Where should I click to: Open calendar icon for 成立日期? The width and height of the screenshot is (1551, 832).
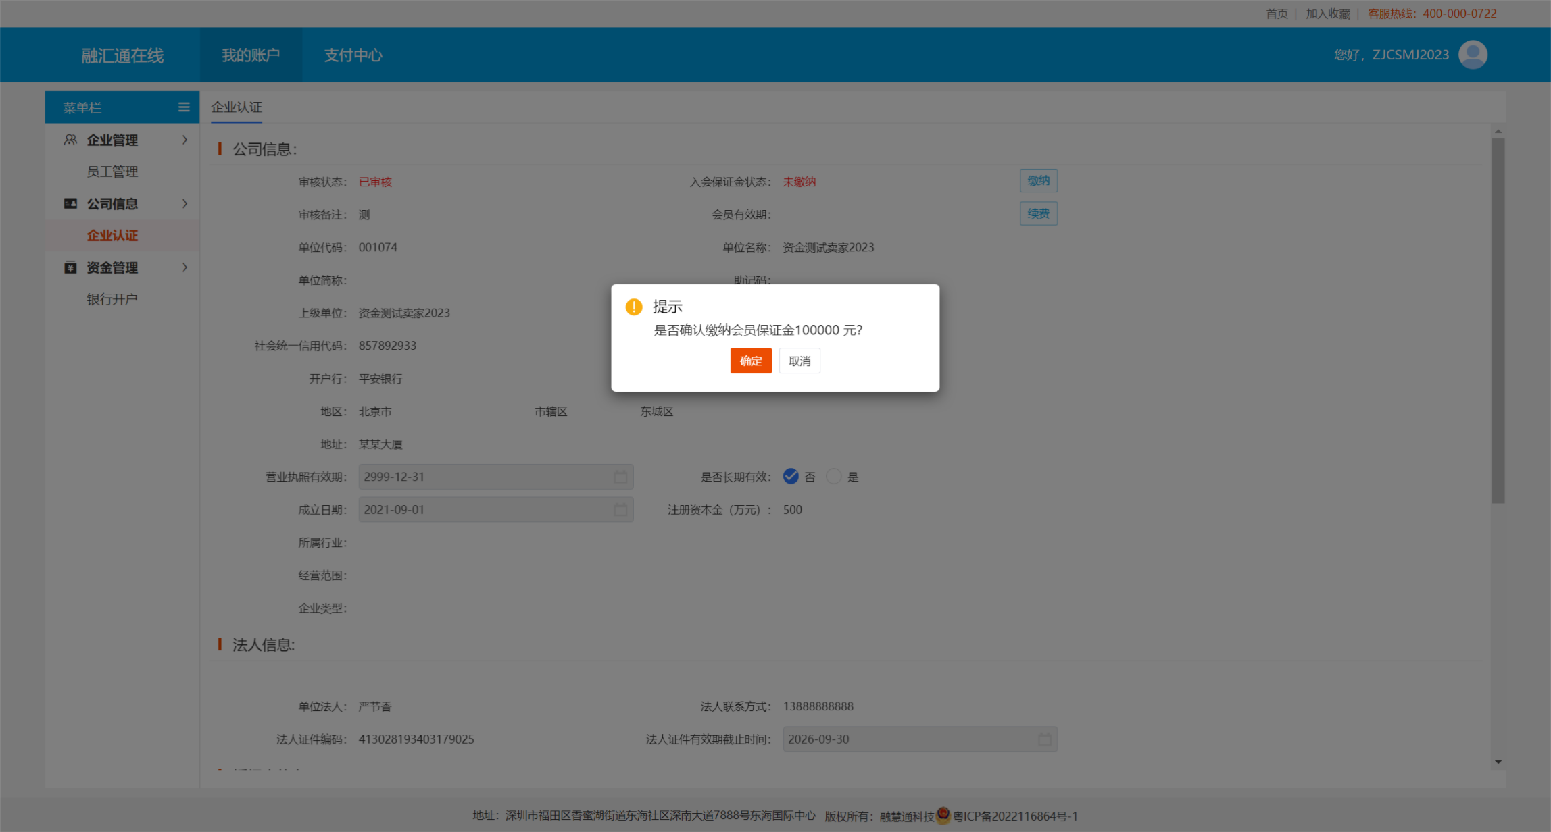620,510
